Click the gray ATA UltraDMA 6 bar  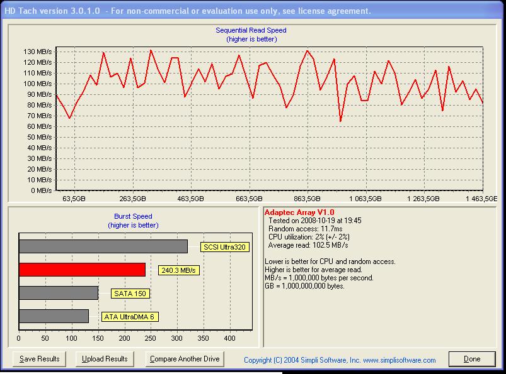(54, 316)
